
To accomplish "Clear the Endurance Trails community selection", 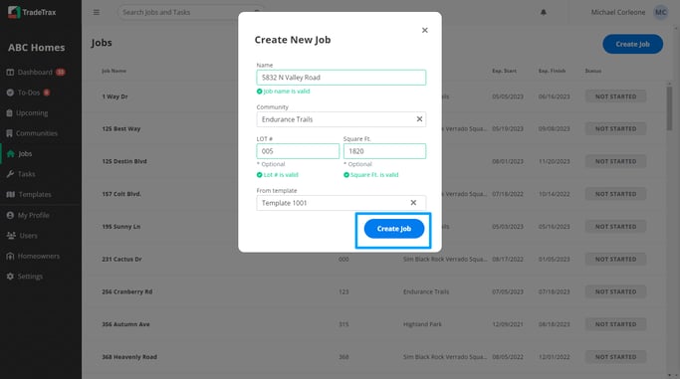I will point(419,119).
